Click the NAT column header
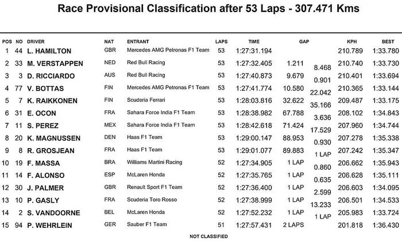This screenshot has width=402, height=241. click(x=109, y=42)
